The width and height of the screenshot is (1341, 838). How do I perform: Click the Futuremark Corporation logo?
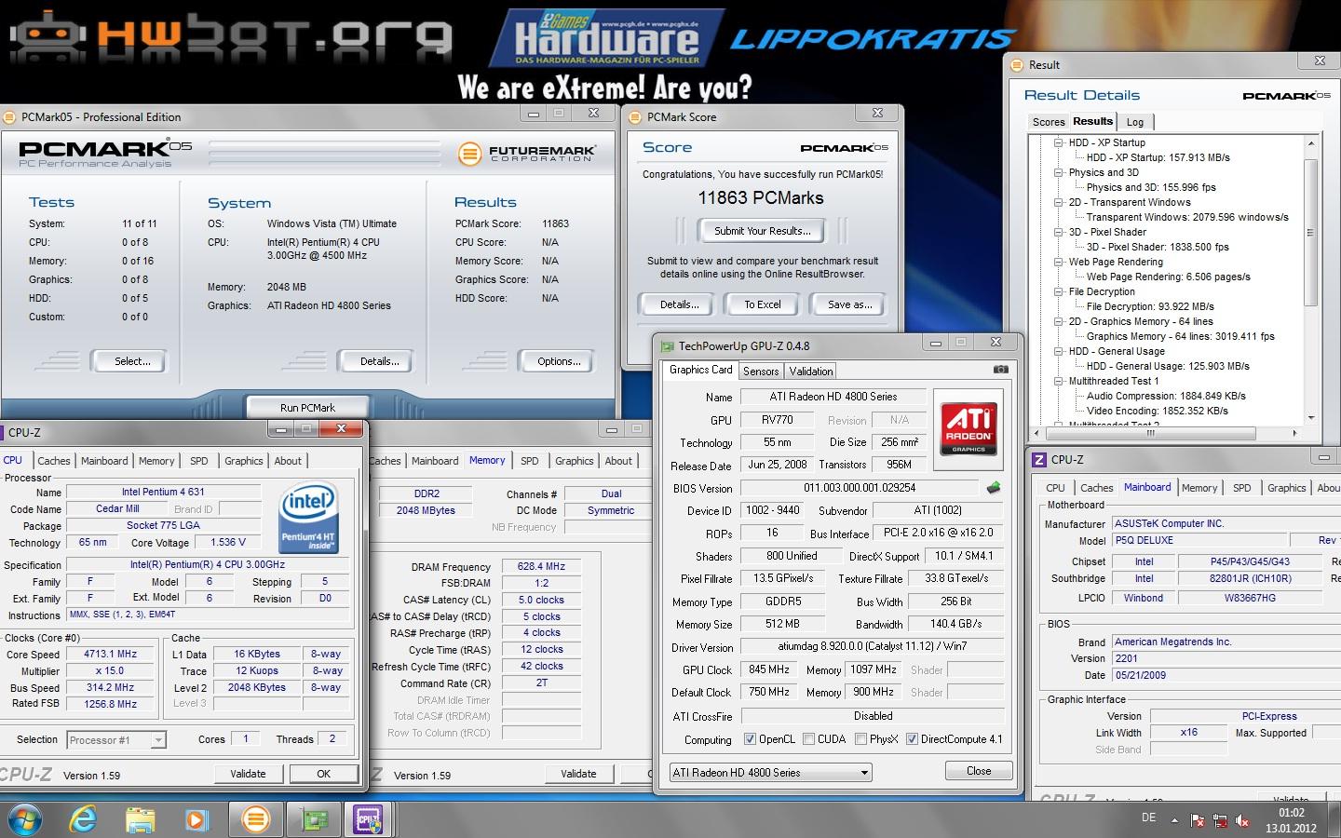[527, 154]
